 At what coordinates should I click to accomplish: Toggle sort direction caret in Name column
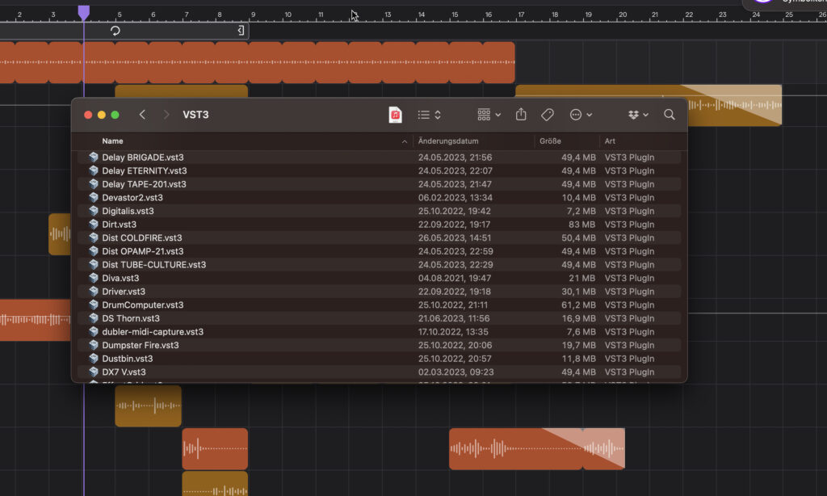[405, 141]
